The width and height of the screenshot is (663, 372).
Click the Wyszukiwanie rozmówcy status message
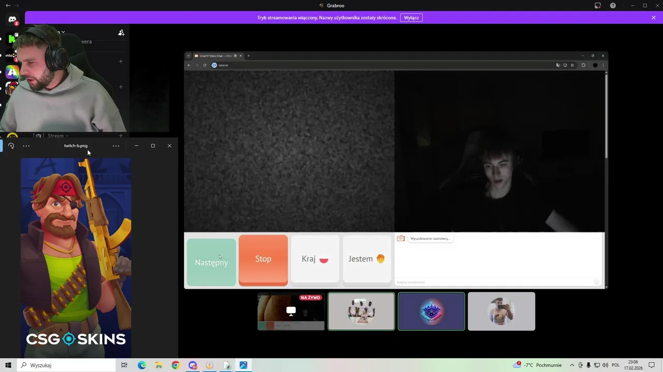pyautogui.click(x=429, y=239)
